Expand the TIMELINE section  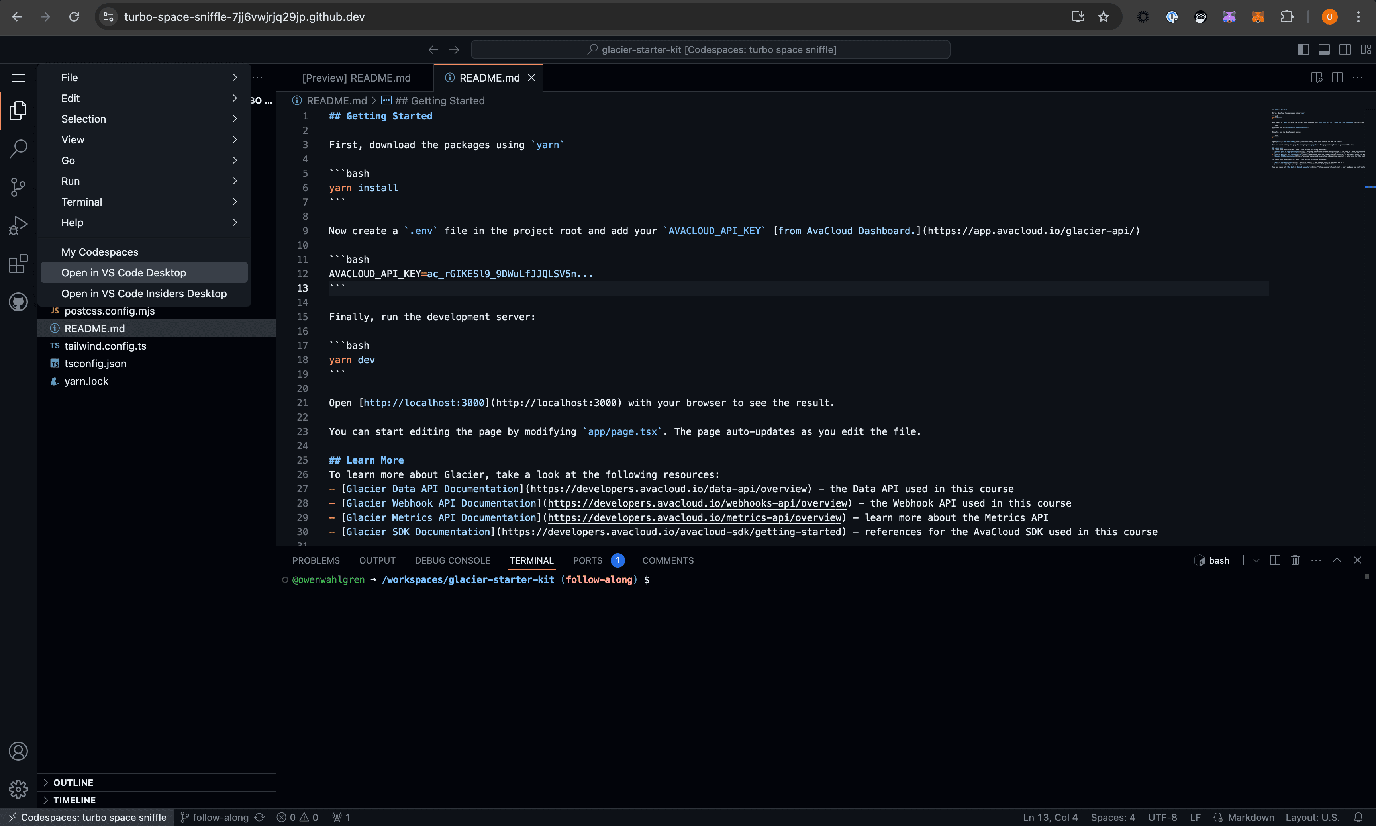(74, 800)
